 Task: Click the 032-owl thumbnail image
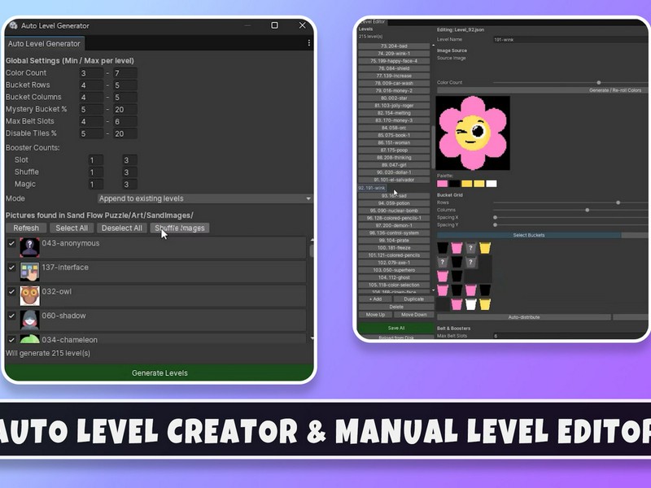pyautogui.click(x=30, y=296)
